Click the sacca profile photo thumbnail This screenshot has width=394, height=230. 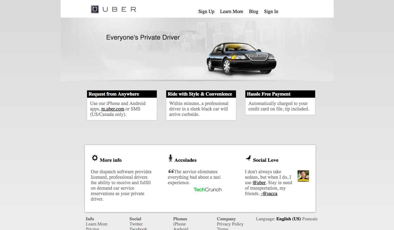[x=303, y=176]
